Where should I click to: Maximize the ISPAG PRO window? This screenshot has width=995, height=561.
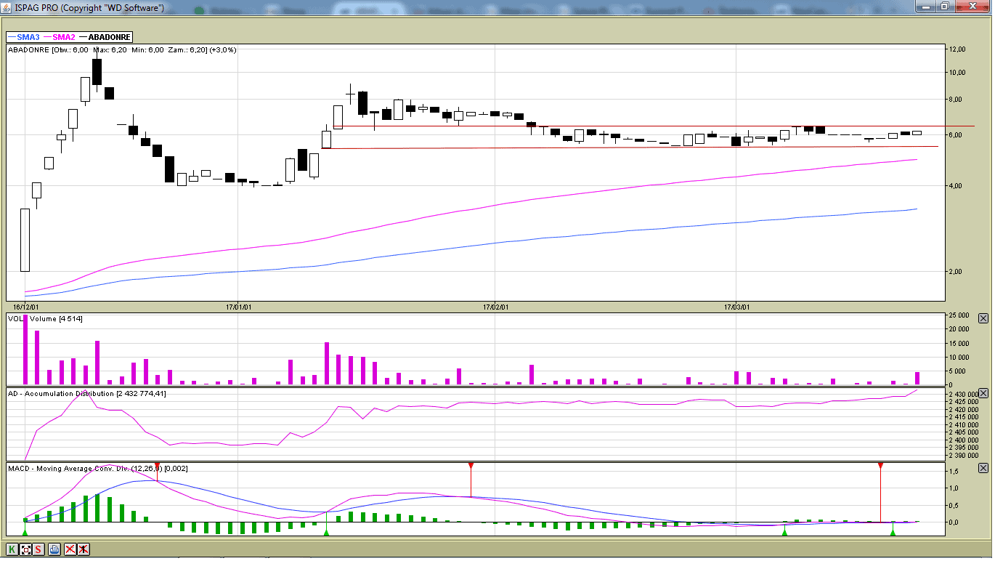pos(944,7)
